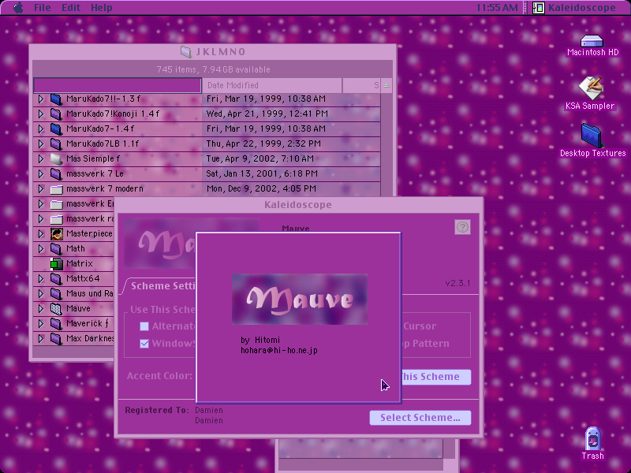Expand the Mattx64 folder
Screen dimensions: 631x473
(41, 278)
